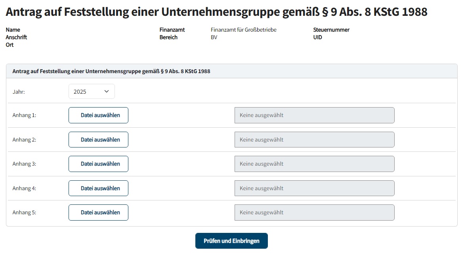Click the Anhang 5 'Keine ausgewählt' field

coord(314,212)
